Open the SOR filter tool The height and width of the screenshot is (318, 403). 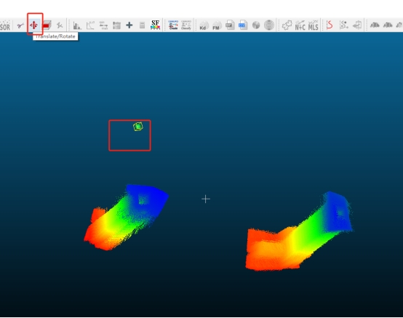(x=5, y=25)
